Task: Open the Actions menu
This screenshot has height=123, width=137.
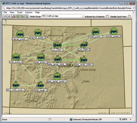Action: click(x=29, y=12)
